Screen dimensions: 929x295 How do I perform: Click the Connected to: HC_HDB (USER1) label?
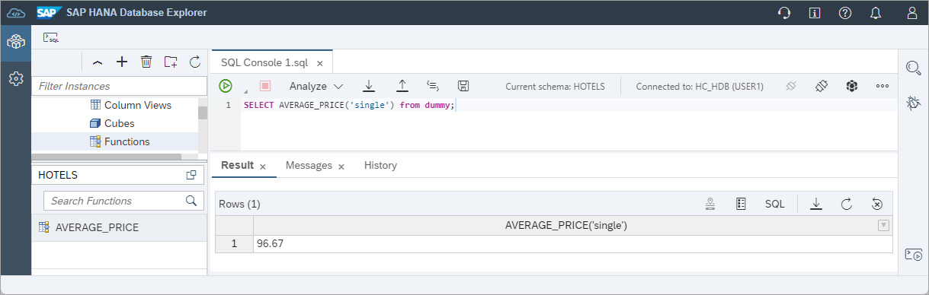(700, 87)
